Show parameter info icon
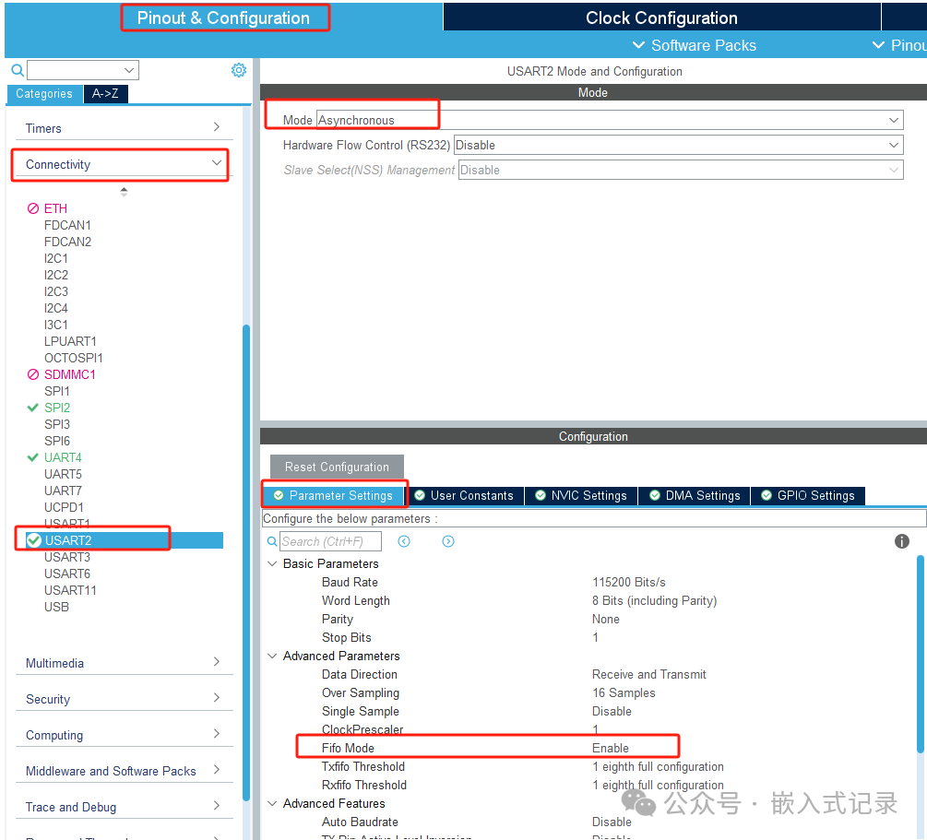The width and height of the screenshot is (927, 840). (901, 541)
